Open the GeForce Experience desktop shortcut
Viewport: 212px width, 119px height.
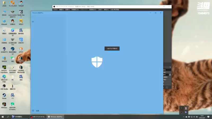point(4,69)
